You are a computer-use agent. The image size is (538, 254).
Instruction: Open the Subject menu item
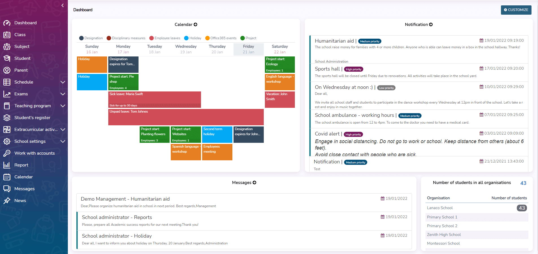click(x=22, y=47)
